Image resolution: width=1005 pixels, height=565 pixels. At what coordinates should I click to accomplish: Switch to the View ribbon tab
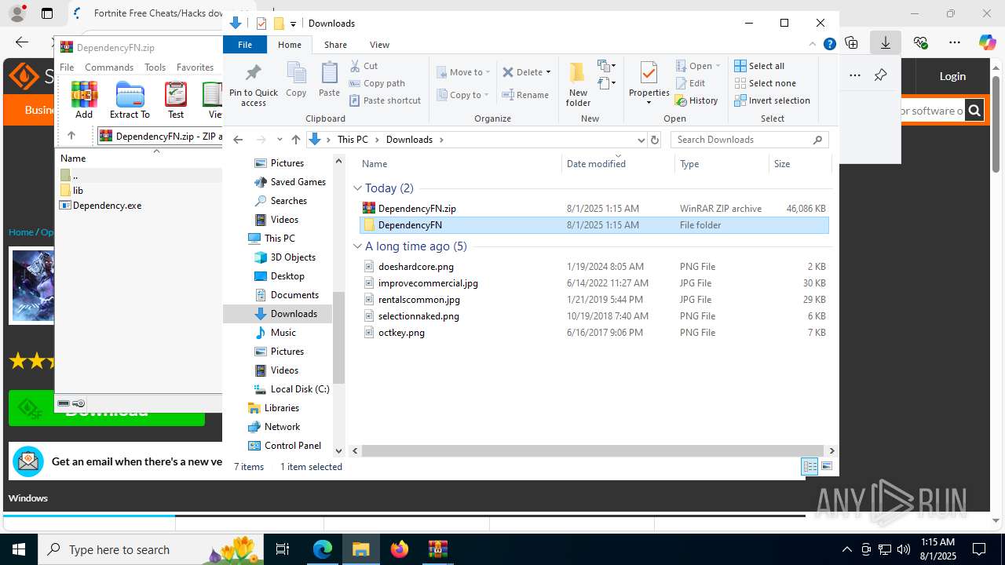pos(379,45)
